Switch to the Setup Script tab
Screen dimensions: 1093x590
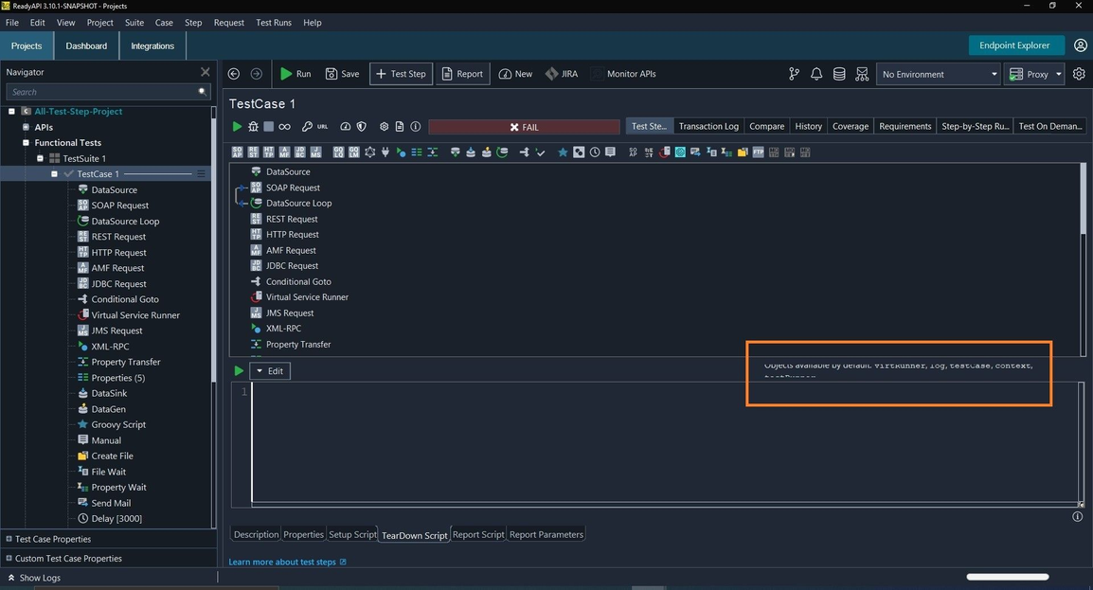[x=352, y=535]
